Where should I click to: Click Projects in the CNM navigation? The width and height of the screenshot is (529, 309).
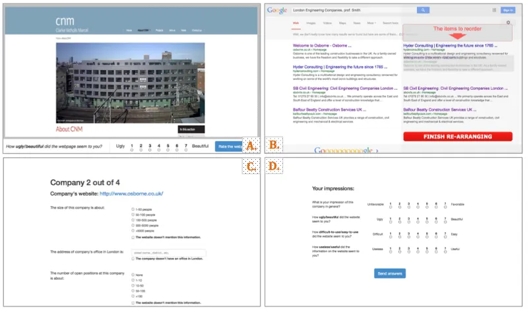pyautogui.click(x=160, y=30)
